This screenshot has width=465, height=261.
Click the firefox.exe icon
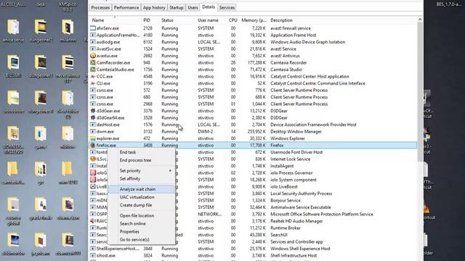(93, 145)
